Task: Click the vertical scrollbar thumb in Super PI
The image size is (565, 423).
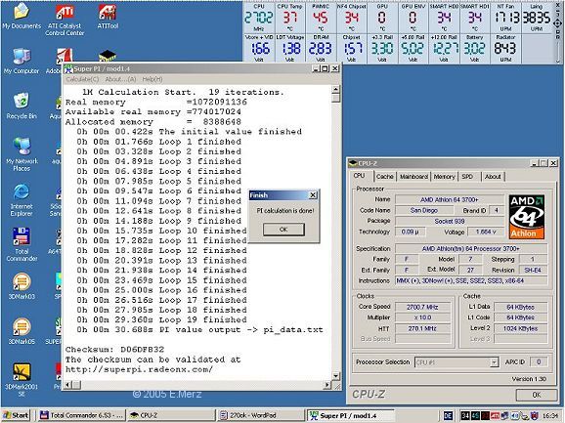Action: (335, 99)
